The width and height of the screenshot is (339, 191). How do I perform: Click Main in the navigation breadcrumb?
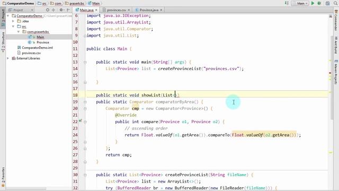(94, 3)
